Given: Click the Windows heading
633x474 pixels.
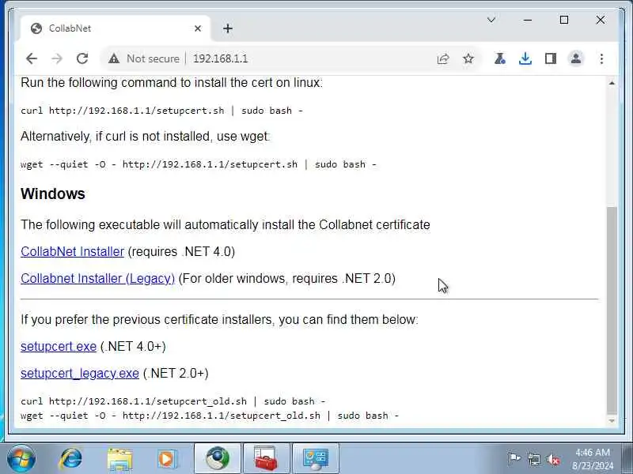Looking at the screenshot, I should [x=53, y=194].
